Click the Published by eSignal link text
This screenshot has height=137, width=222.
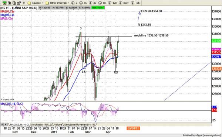202,135
